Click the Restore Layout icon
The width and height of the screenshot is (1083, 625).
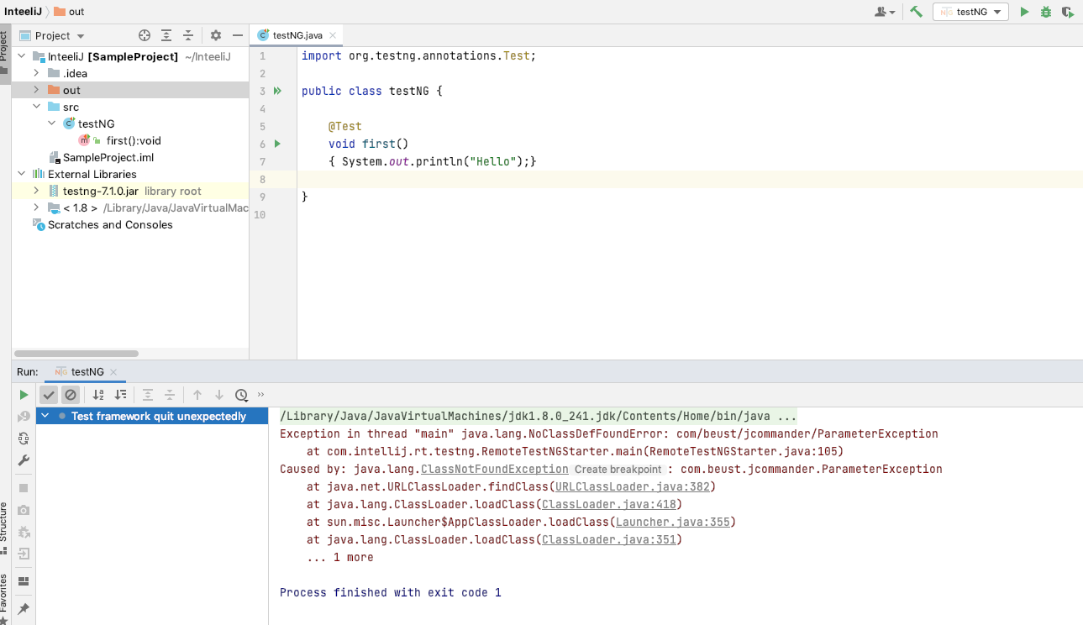(24, 580)
